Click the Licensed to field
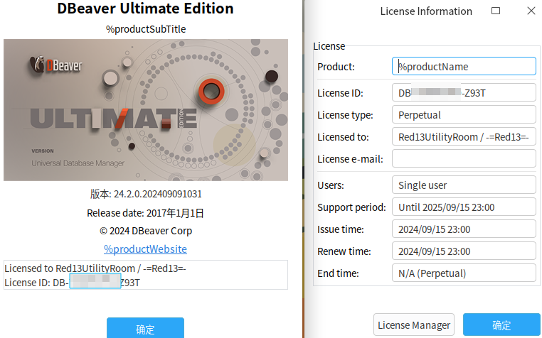This screenshot has height=338, width=542. 464,137
